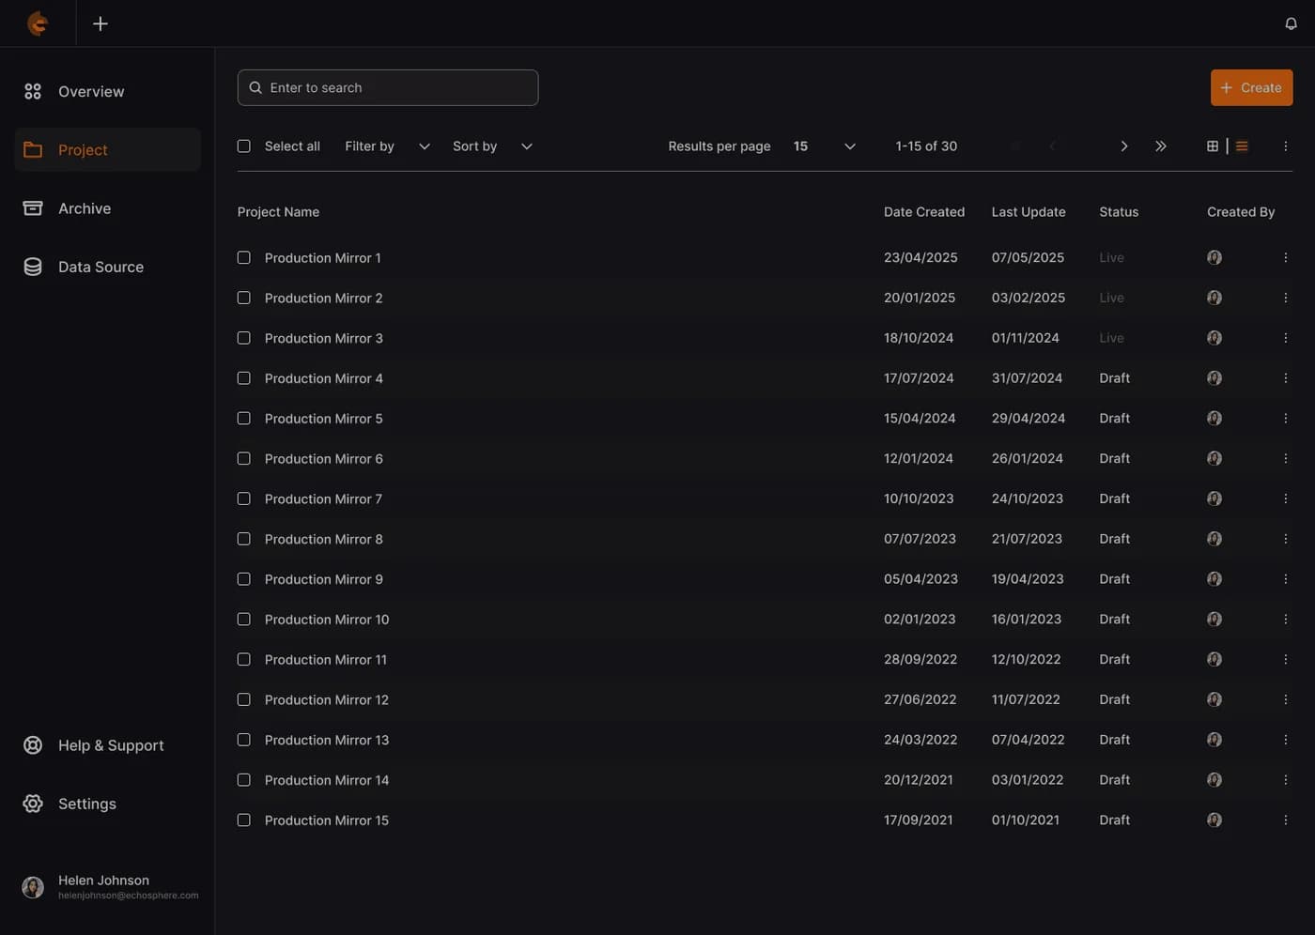Viewport: 1315px width, 935px height.
Task: Click creator avatar for Production Mirror 14
Action: pyautogui.click(x=1214, y=780)
